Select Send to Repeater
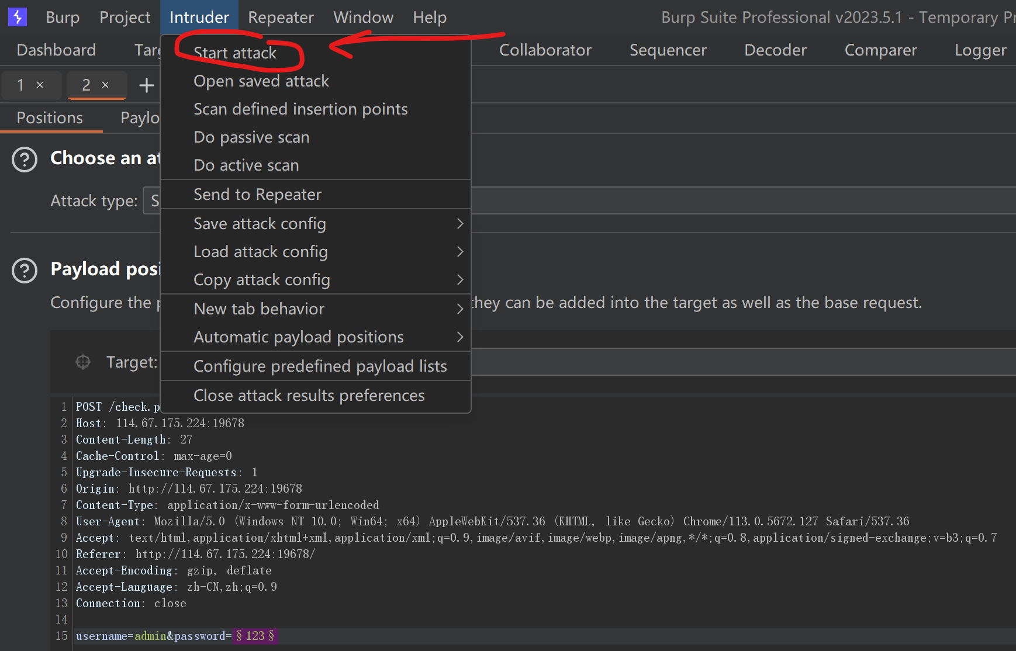The image size is (1016, 651). point(316,194)
